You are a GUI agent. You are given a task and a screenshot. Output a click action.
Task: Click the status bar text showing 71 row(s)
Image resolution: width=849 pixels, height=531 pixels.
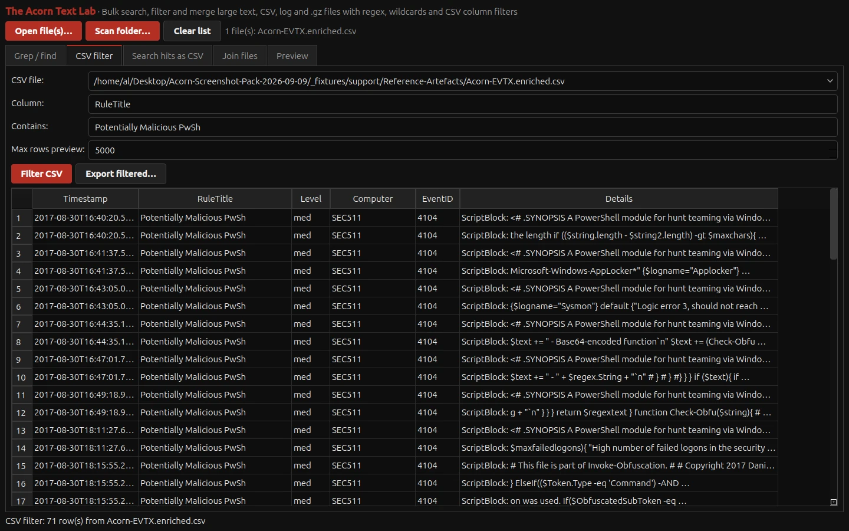[x=106, y=521]
